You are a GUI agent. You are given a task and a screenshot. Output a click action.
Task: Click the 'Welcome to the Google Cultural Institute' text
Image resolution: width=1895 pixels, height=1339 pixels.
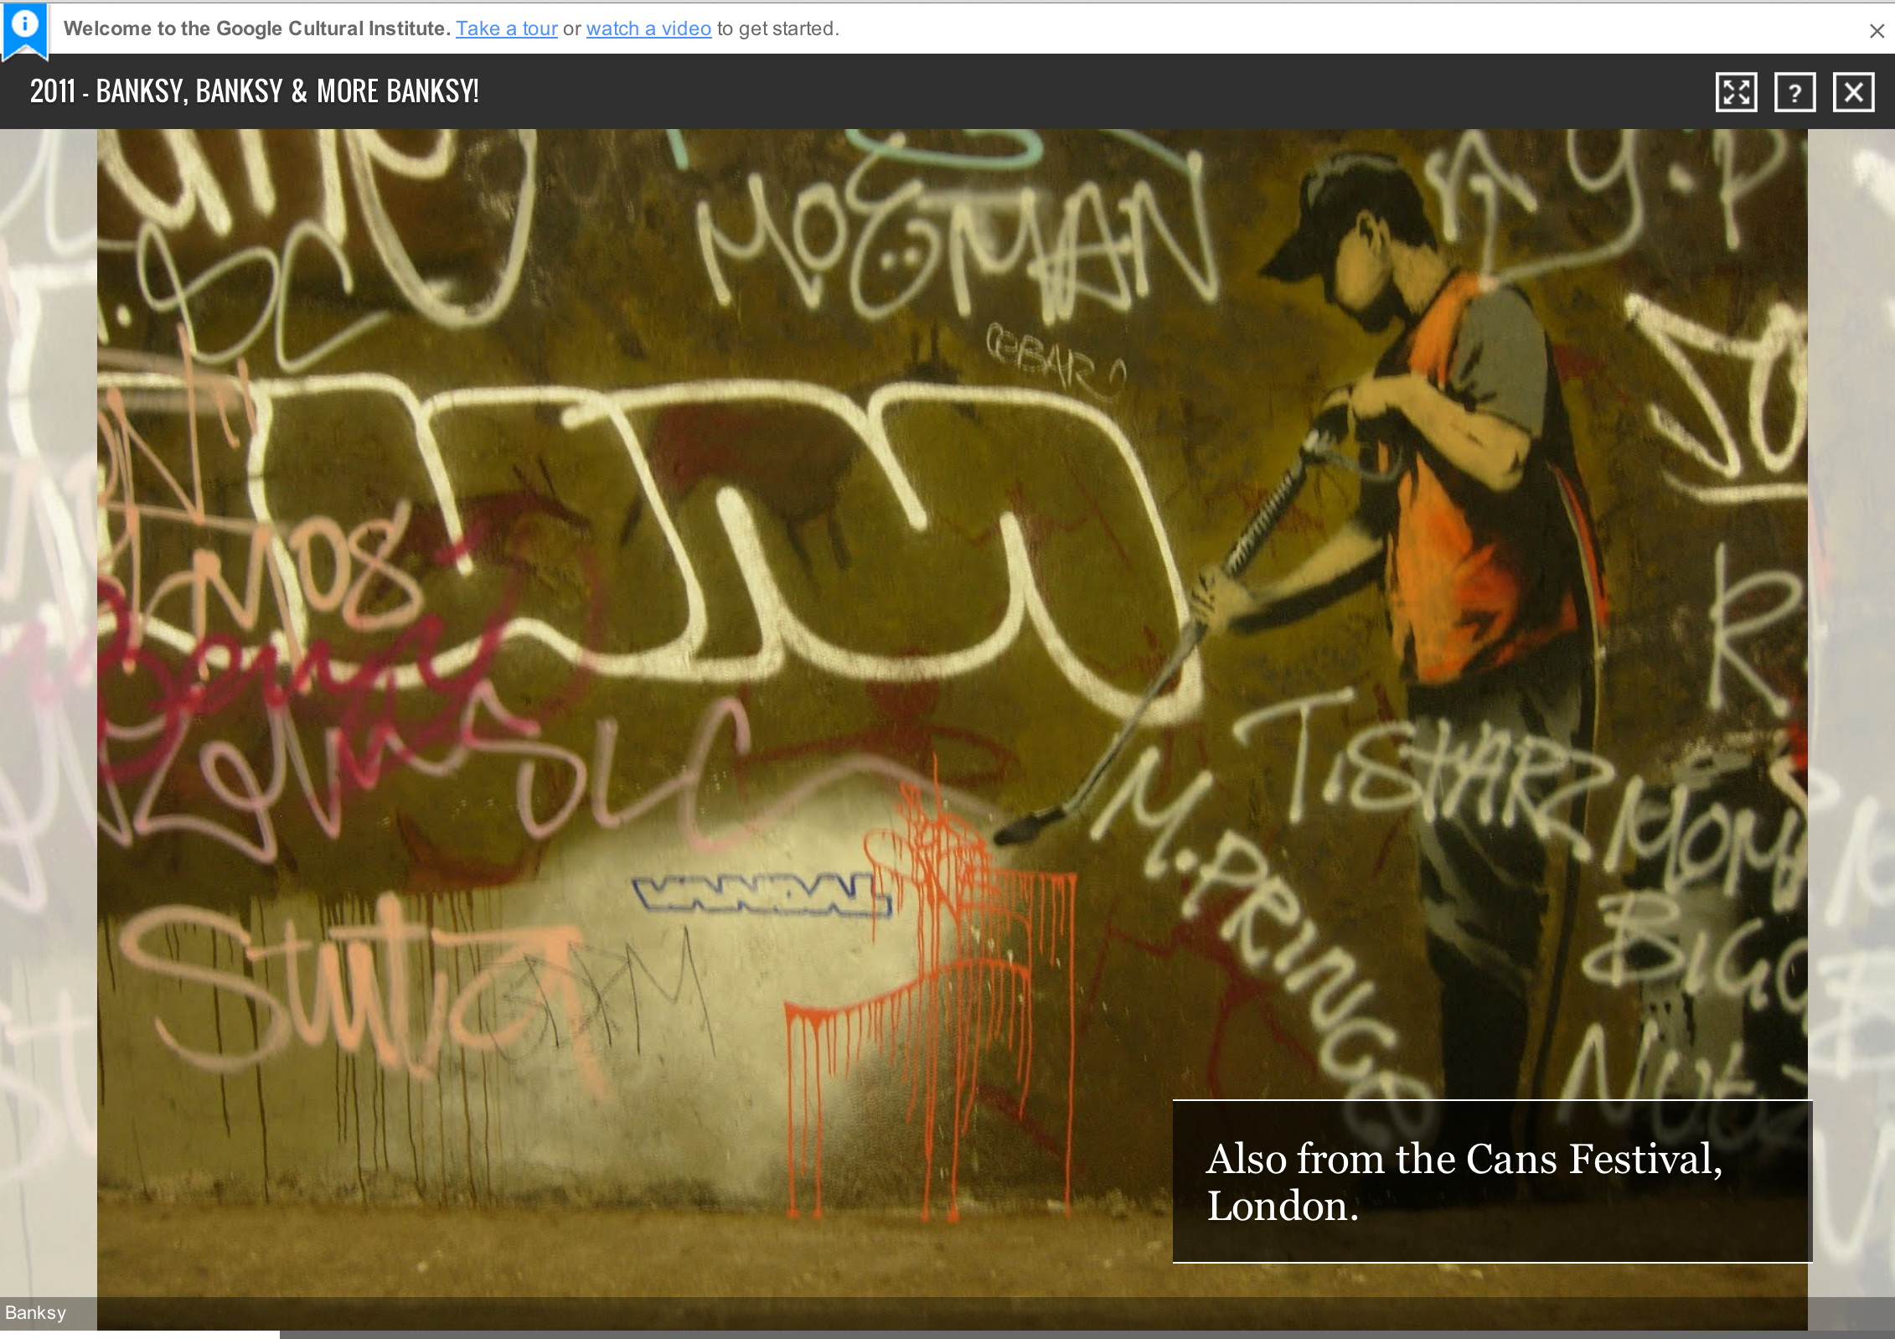point(256,28)
